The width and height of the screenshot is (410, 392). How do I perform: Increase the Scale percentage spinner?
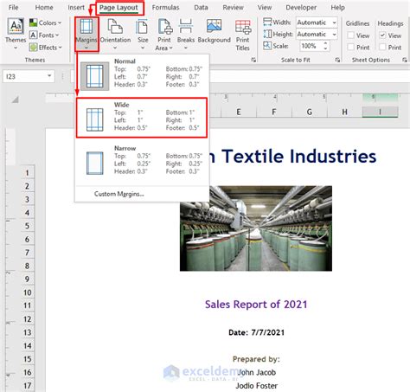tap(325, 43)
